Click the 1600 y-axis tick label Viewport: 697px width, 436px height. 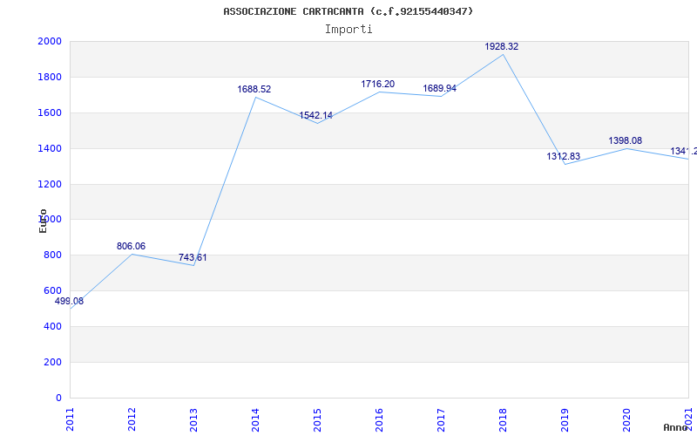click(x=50, y=112)
